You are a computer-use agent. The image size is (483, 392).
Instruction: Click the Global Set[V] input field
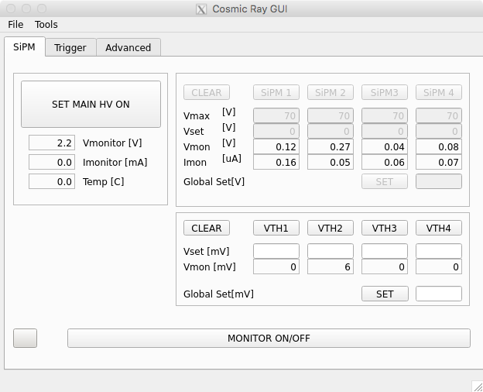[x=439, y=181]
